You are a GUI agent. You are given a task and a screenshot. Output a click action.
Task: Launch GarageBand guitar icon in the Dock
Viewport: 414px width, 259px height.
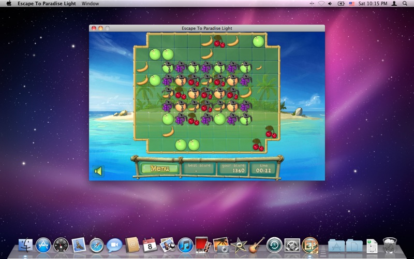(256, 244)
